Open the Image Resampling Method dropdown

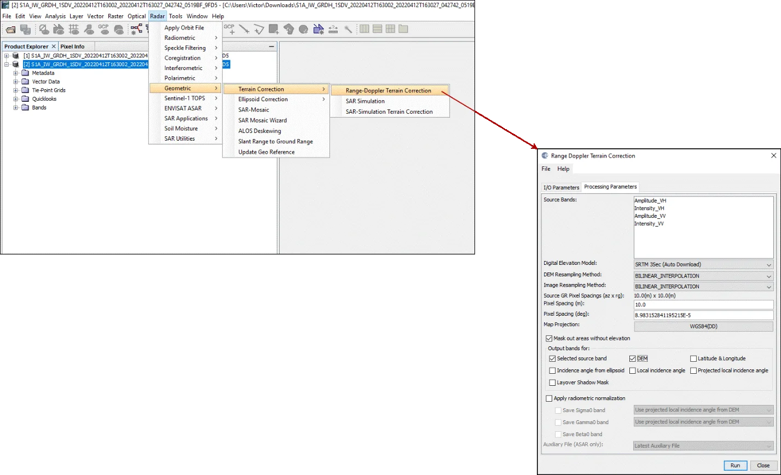[x=703, y=286]
